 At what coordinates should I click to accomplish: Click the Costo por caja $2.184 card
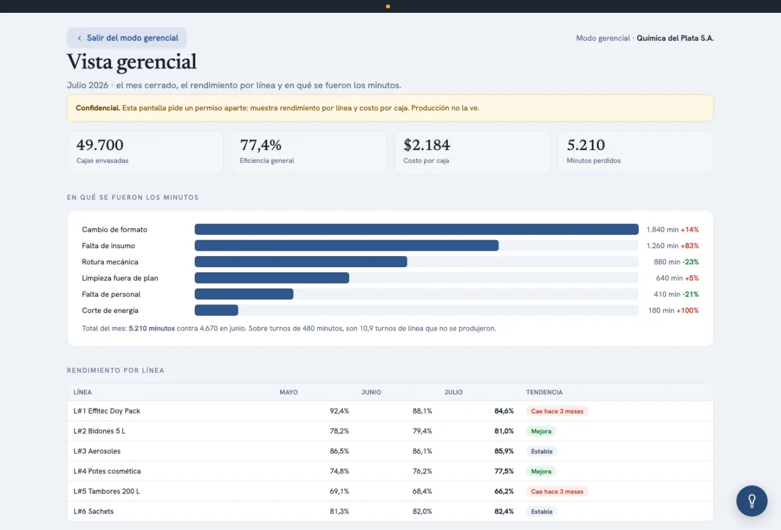[x=472, y=152]
